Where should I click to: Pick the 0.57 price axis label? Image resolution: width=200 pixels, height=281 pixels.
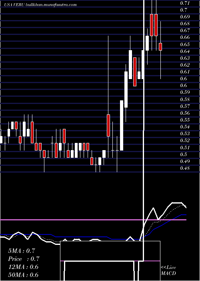(x=185, y=106)
